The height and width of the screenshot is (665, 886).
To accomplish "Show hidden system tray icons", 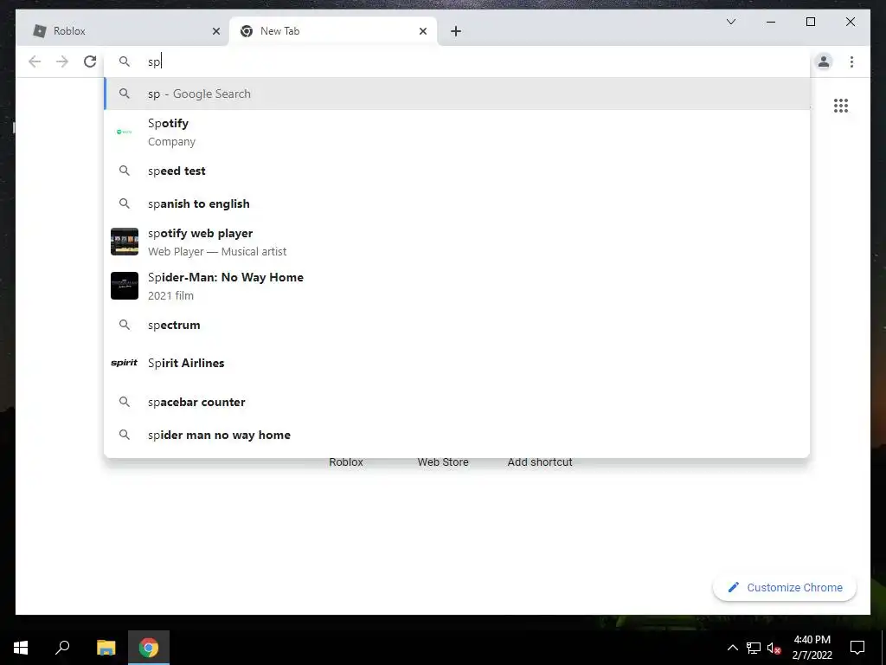I will click(732, 648).
